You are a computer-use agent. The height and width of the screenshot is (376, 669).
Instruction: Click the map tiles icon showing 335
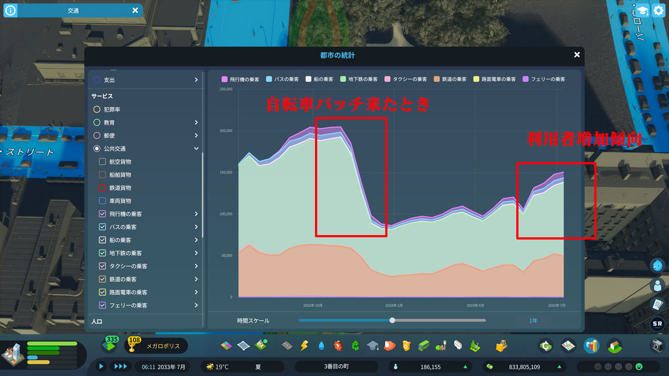coord(109,345)
